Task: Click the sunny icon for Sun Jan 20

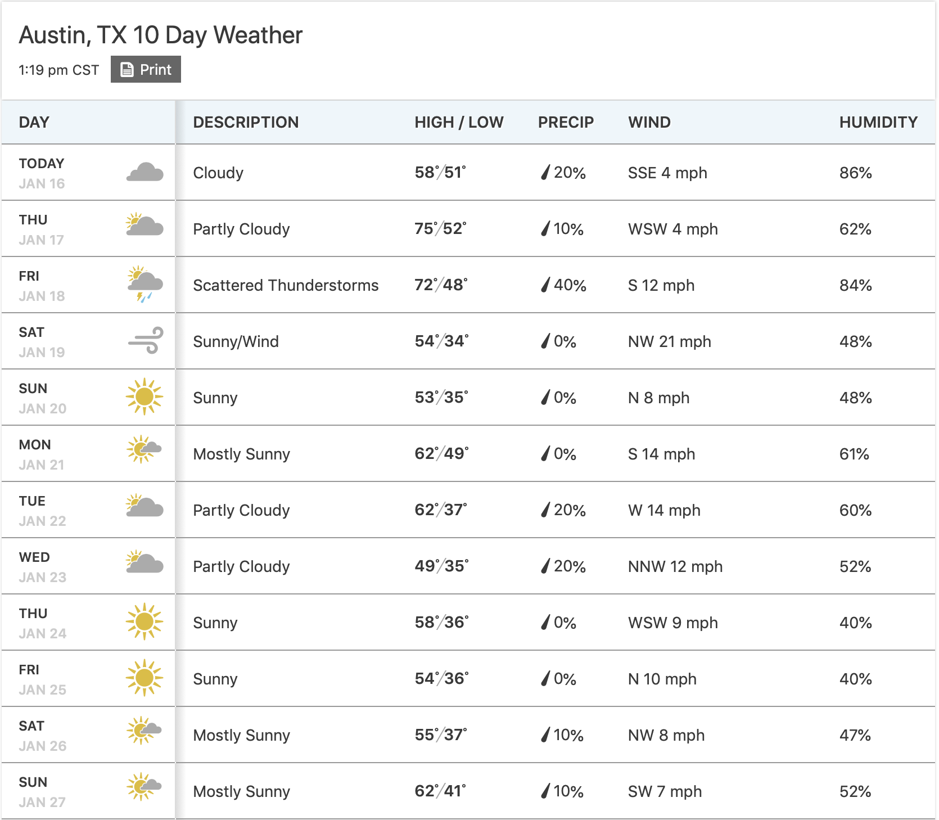Action: 145,397
